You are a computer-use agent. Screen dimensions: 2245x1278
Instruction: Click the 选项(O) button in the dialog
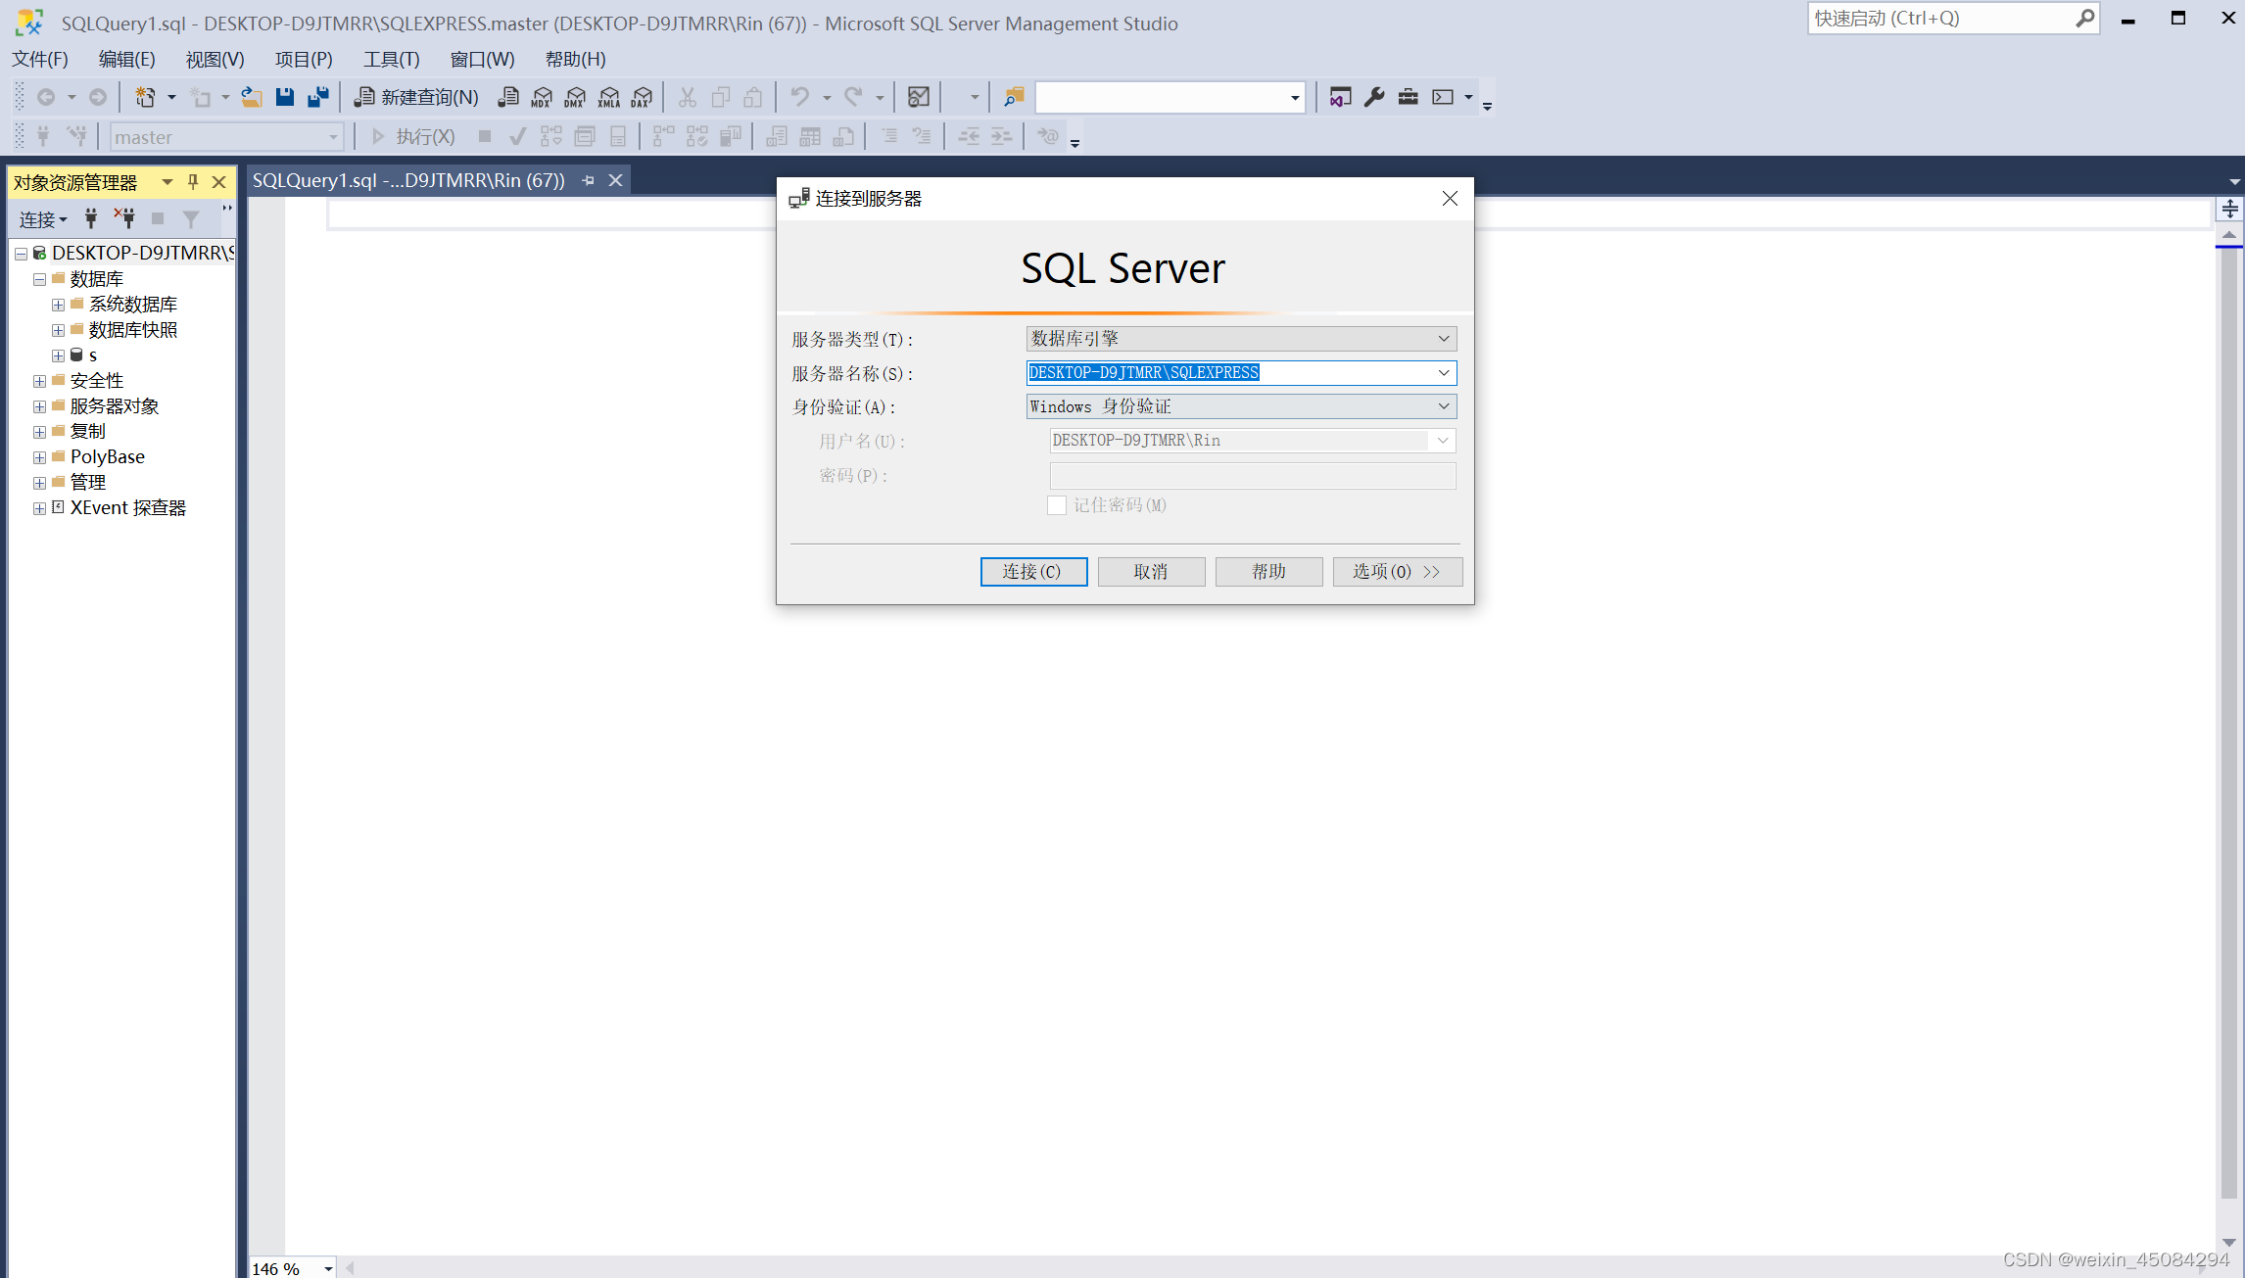point(1398,571)
